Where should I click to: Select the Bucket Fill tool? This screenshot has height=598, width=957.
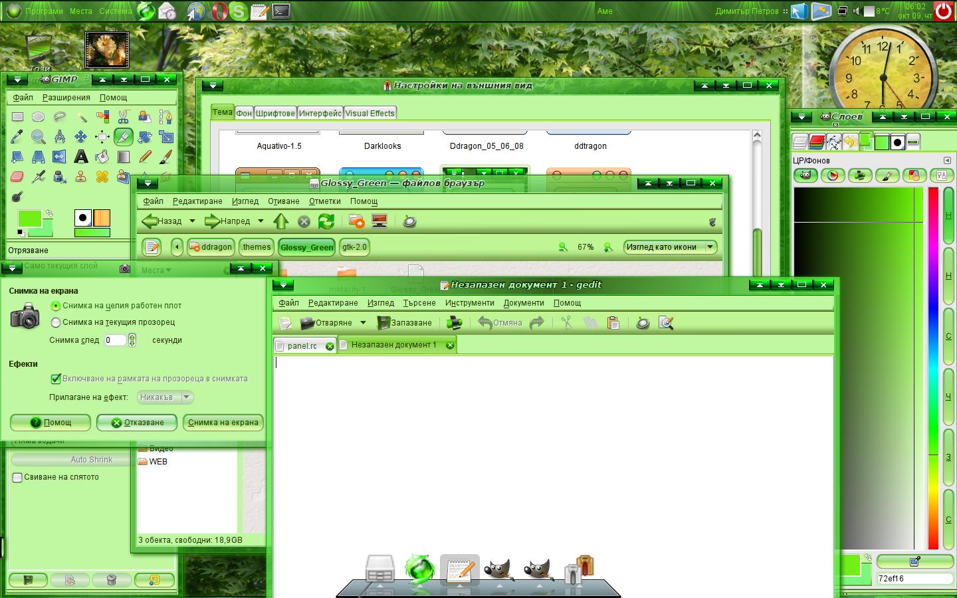[x=102, y=157]
